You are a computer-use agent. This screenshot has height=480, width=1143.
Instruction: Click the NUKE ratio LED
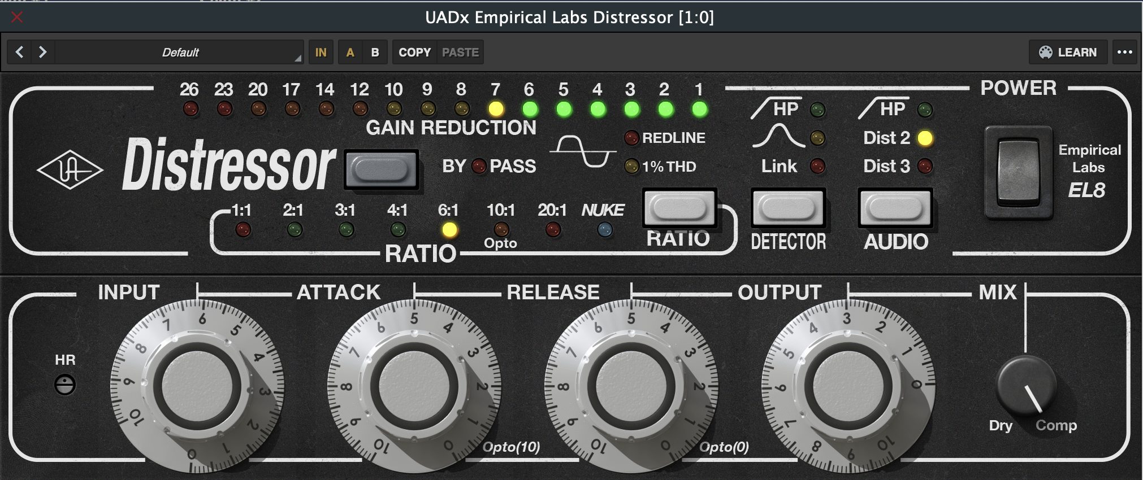(605, 229)
